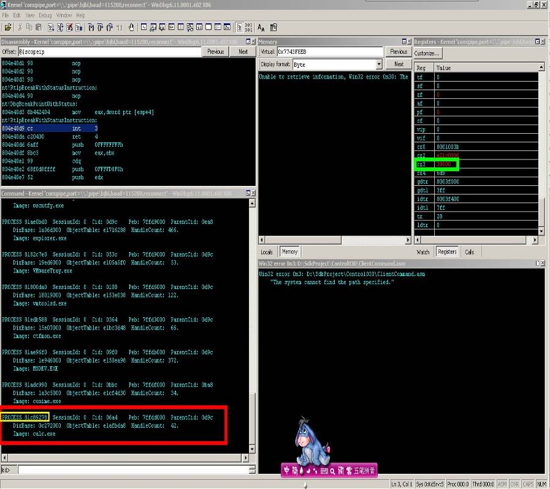This screenshot has height=489, width=550.
Task: Select the 'int 3' disassembly line
Action: tap(50, 128)
